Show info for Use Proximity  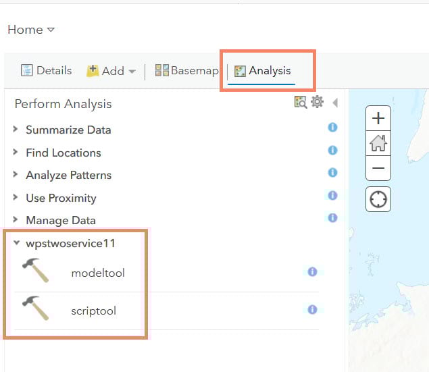332,195
